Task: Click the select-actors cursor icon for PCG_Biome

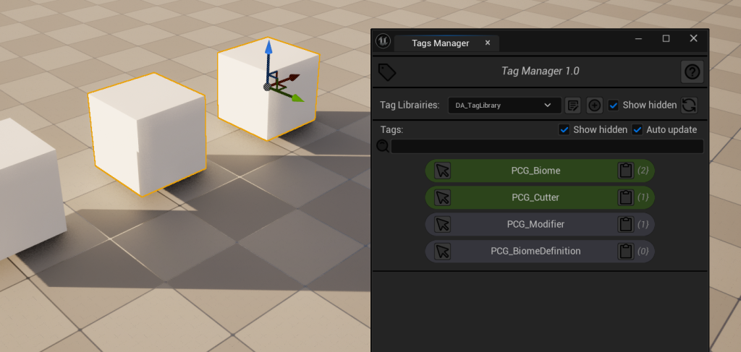Action: point(443,171)
